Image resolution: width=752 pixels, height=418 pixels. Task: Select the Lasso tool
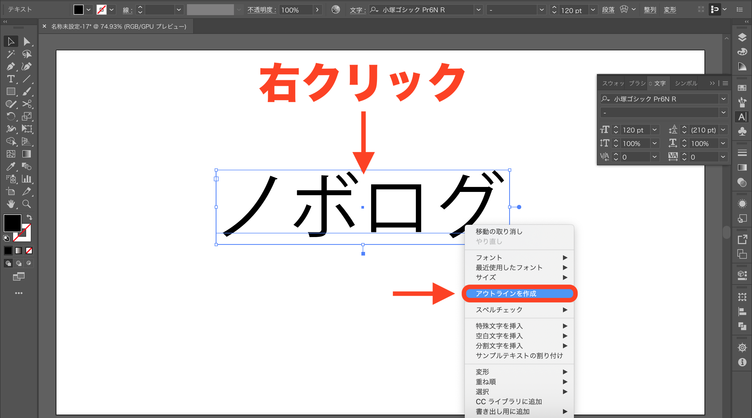point(27,54)
